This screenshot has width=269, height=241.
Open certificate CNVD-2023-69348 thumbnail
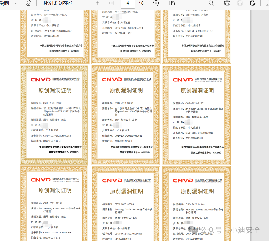tap(54, 115)
